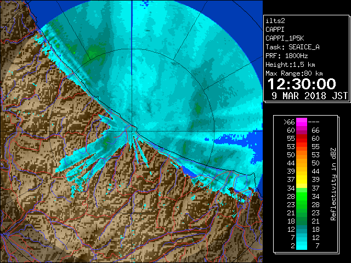Pick the light orange 44–50 dBZ swatch
Image resolution: width=351 pixels, height=263 pixels.
pos(302,163)
